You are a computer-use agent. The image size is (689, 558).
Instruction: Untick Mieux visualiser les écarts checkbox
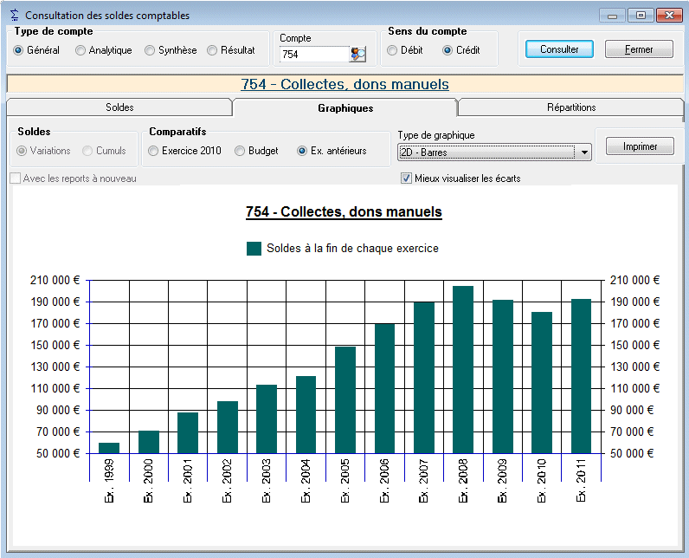click(407, 178)
